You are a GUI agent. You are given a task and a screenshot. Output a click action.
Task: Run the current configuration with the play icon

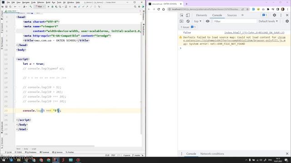[x=49, y=7]
